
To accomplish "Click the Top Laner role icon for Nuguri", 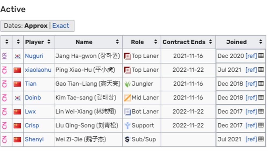I will click(x=127, y=56).
